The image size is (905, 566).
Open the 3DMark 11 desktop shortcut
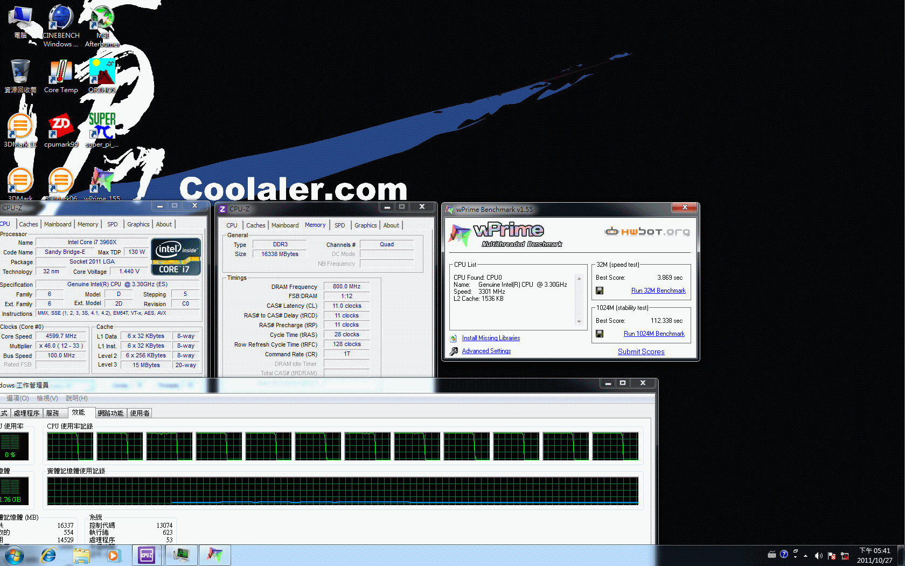click(20, 130)
